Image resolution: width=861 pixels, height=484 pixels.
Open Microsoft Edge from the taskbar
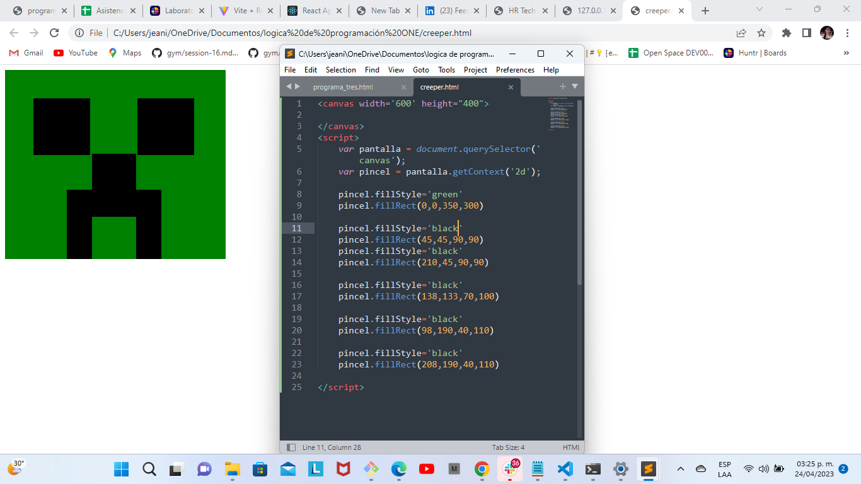click(x=399, y=469)
